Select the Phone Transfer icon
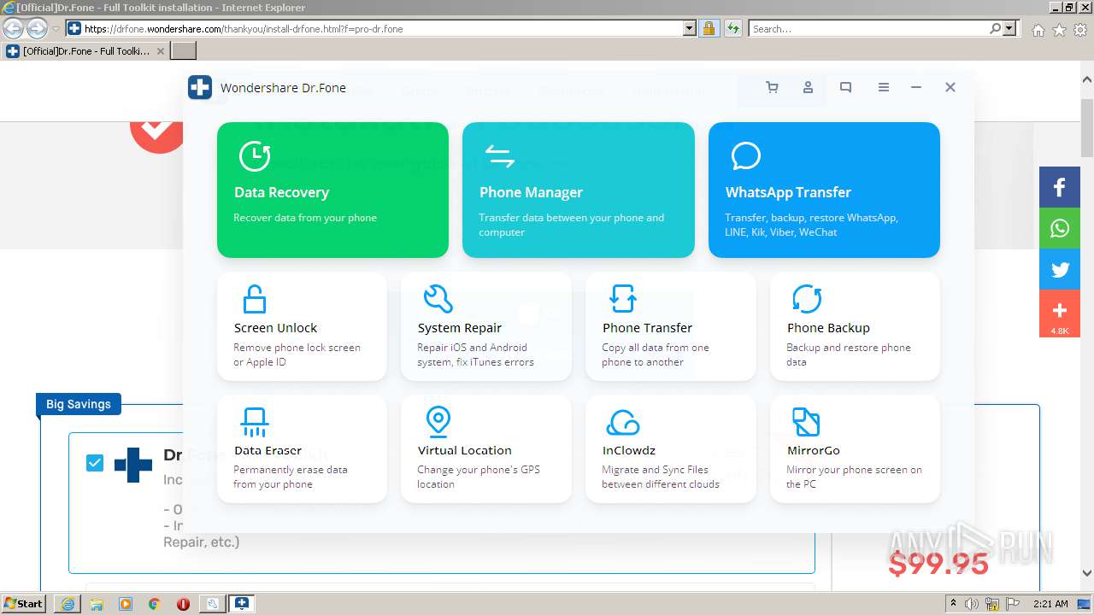This screenshot has width=1094, height=615. pyautogui.click(x=623, y=299)
